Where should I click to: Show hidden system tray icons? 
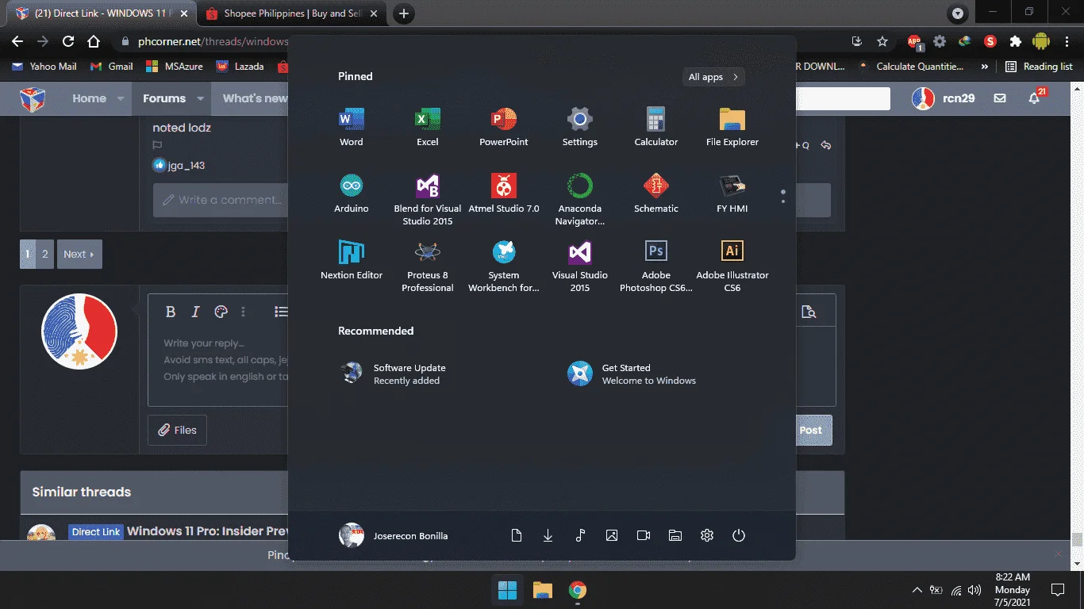[917, 590]
